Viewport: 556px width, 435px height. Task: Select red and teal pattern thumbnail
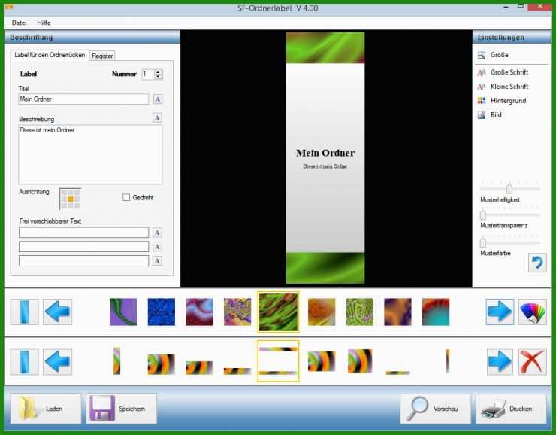point(436,312)
